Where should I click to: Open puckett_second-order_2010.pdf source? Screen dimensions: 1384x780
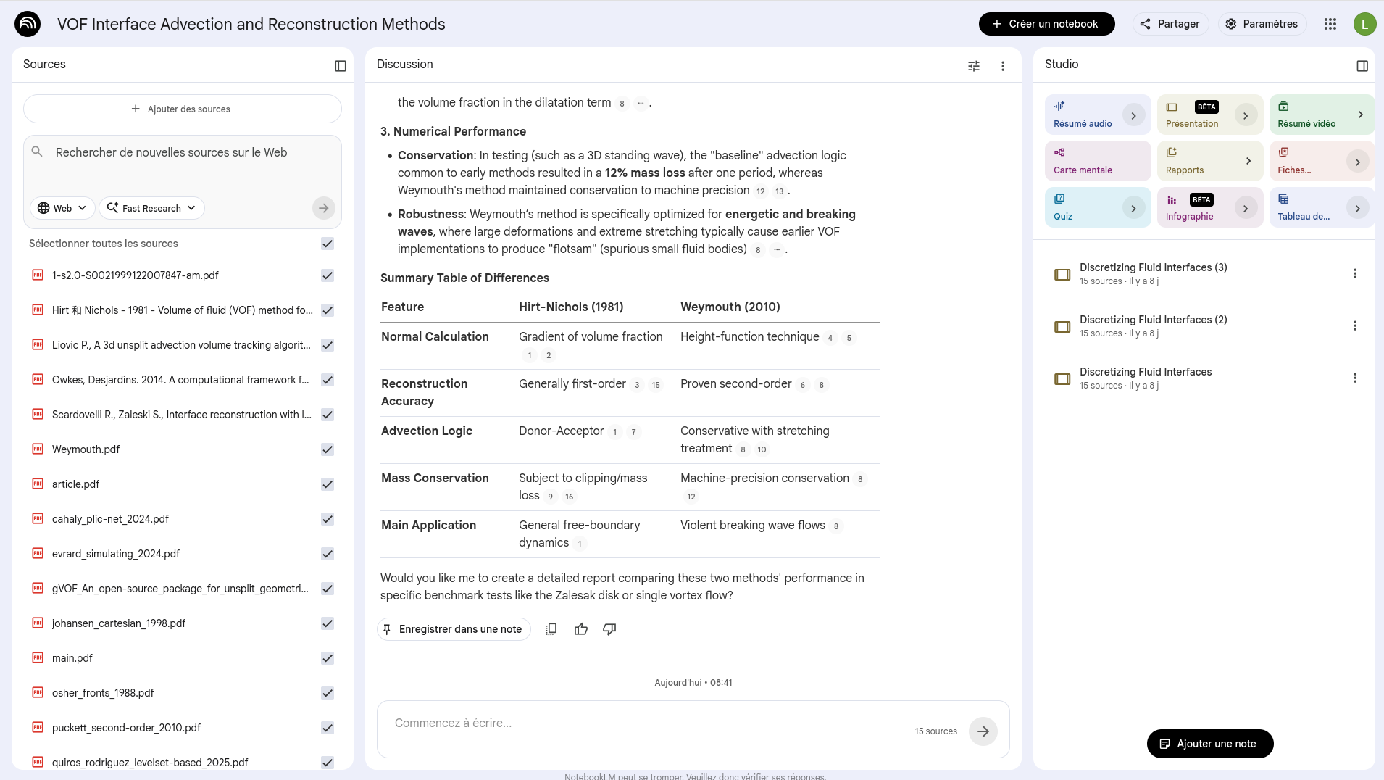(x=126, y=727)
